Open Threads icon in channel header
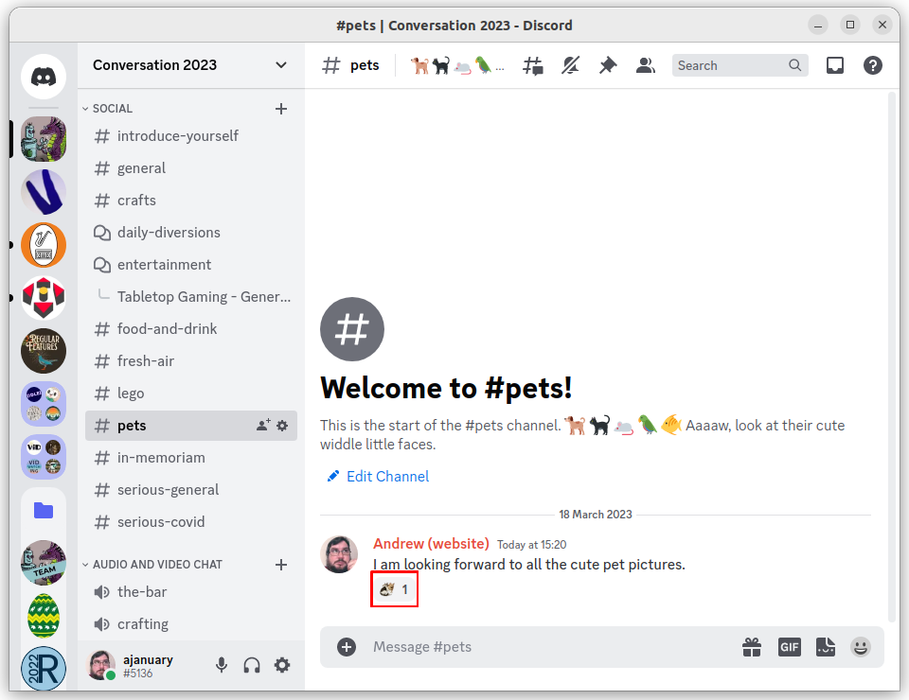The width and height of the screenshot is (909, 700). pyautogui.click(x=533, y=65)
